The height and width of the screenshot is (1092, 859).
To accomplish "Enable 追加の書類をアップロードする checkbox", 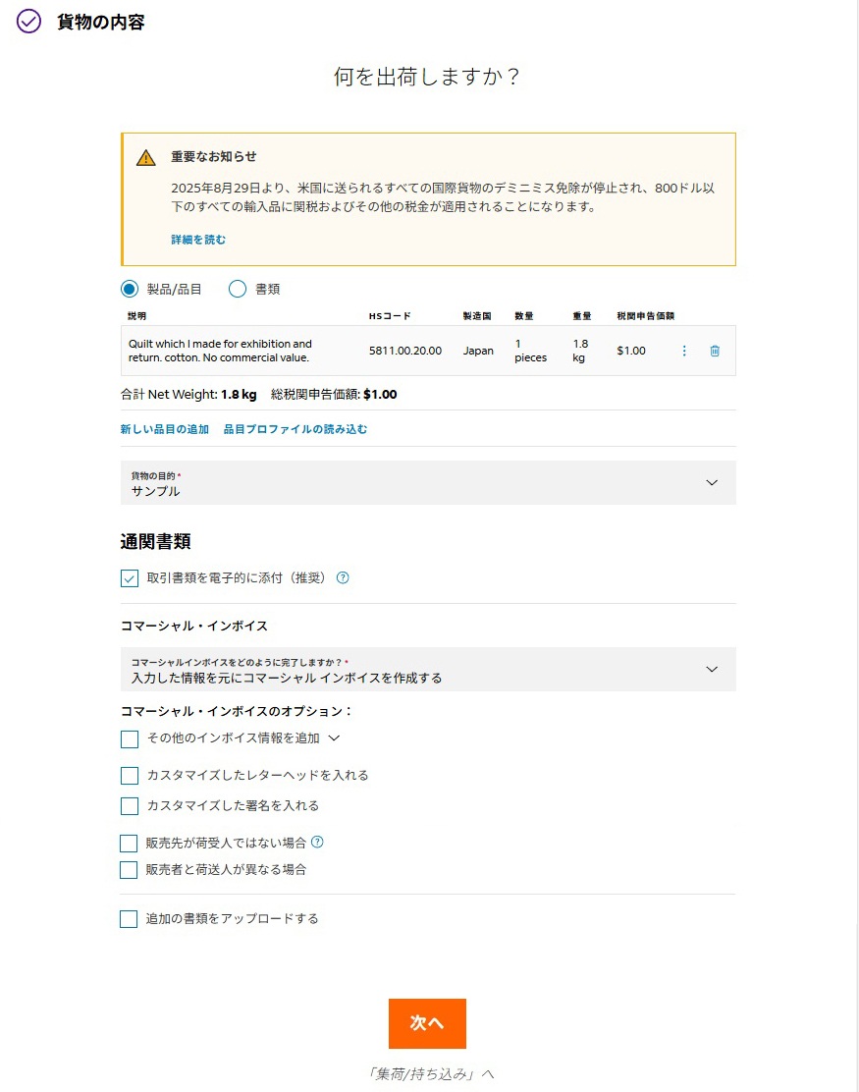I will (129, 919).
